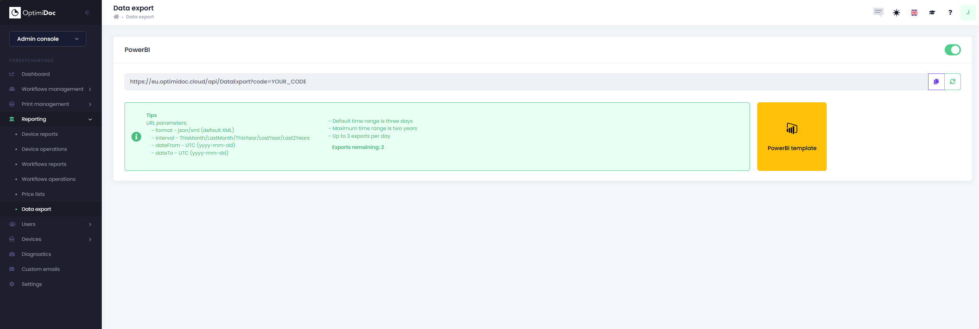Open Device reports in the sidebar
The height and width of the screenshot is (329, 979).
tap(40, 134)
